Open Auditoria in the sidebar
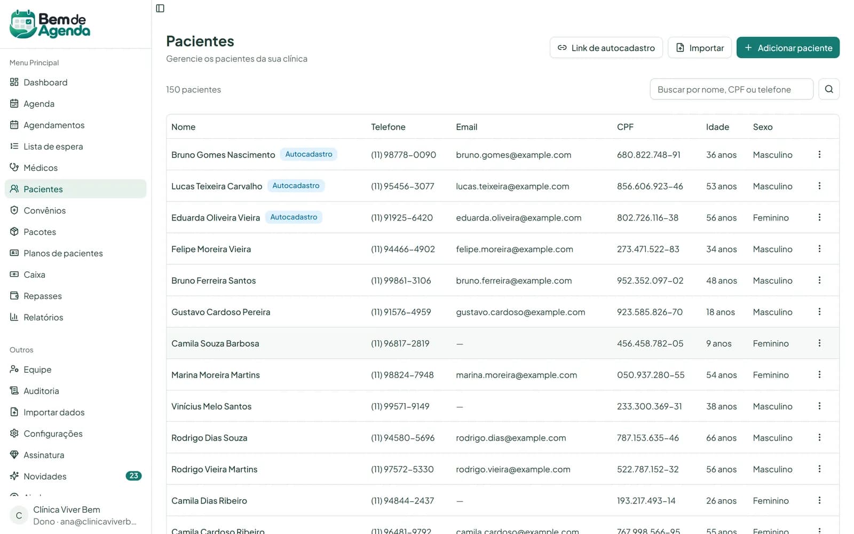 tap(75, 391)
